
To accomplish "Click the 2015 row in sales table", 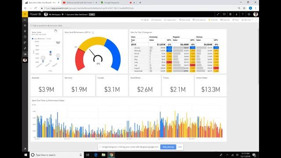I will tap(175, 44).
